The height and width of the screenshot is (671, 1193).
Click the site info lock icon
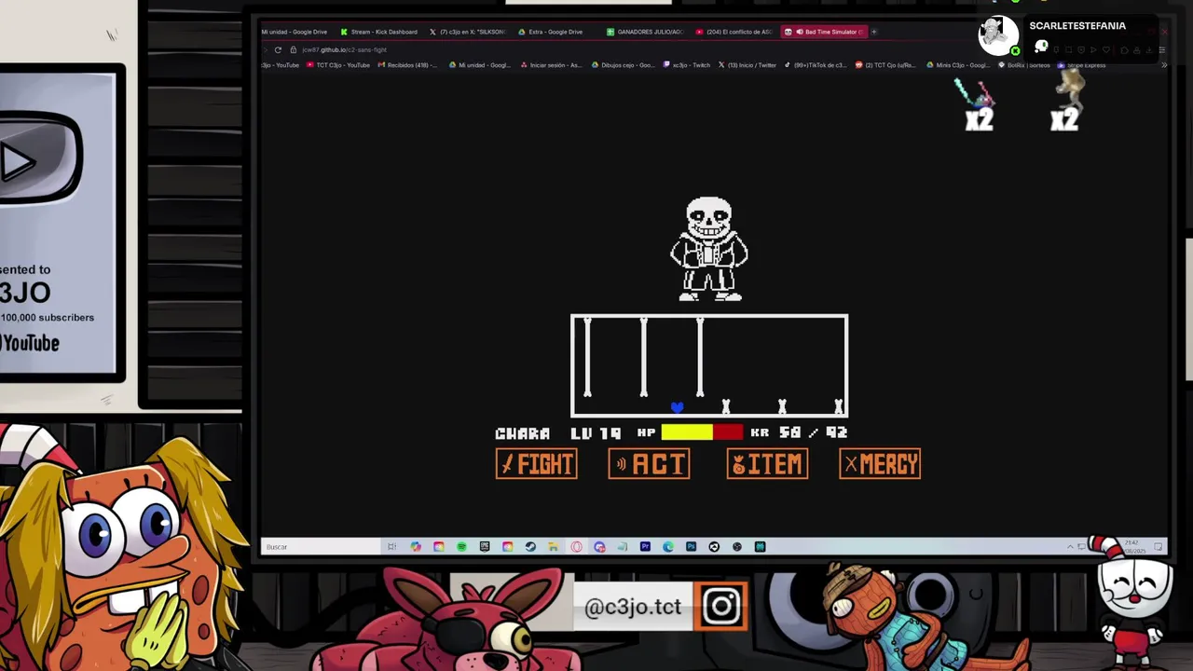pos(293,49)
